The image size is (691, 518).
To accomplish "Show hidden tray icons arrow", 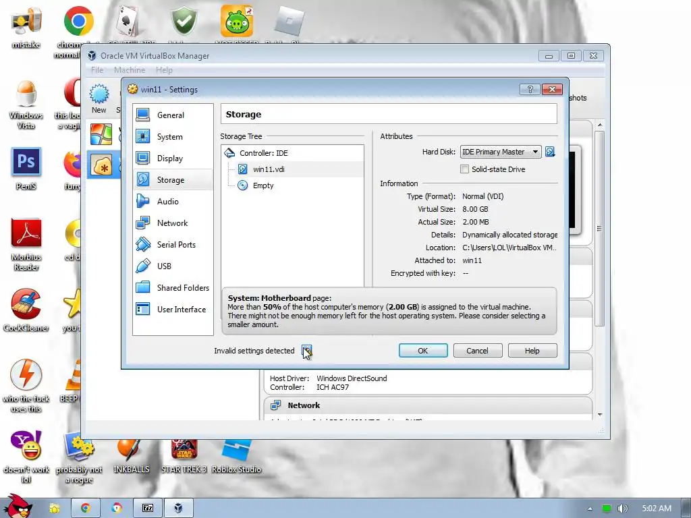I will coord(590,509).
